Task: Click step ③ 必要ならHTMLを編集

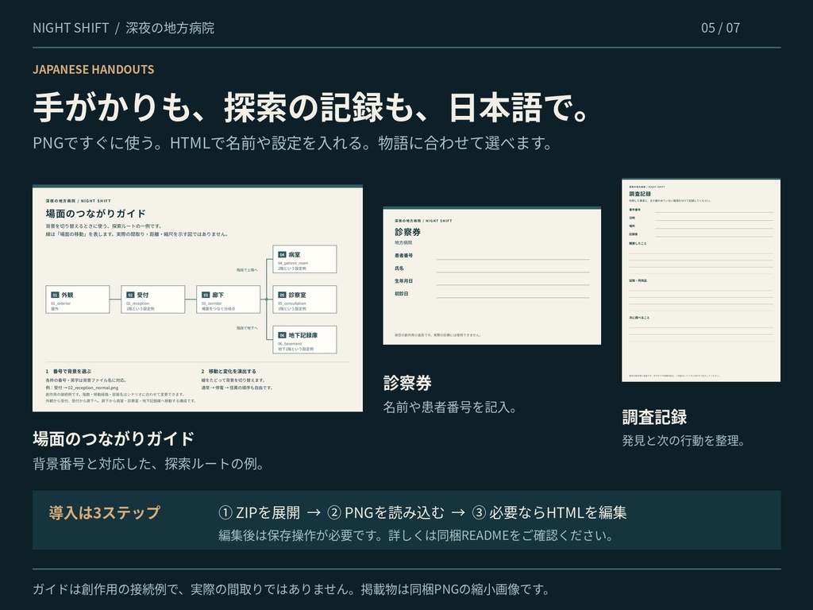Action: click(x=549, y=512)
